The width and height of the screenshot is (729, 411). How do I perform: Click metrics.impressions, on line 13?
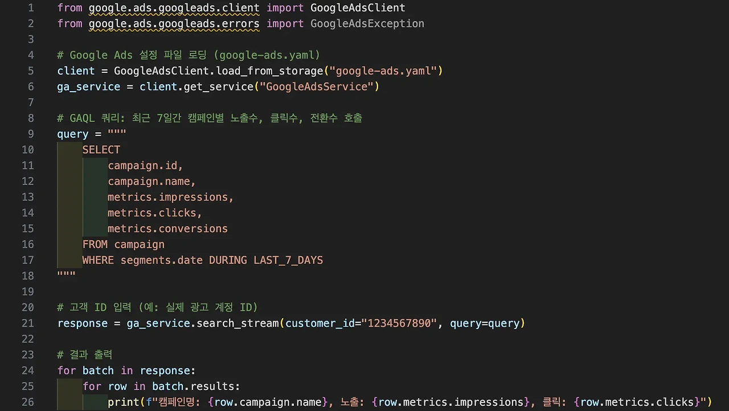[x=171, y=197]
